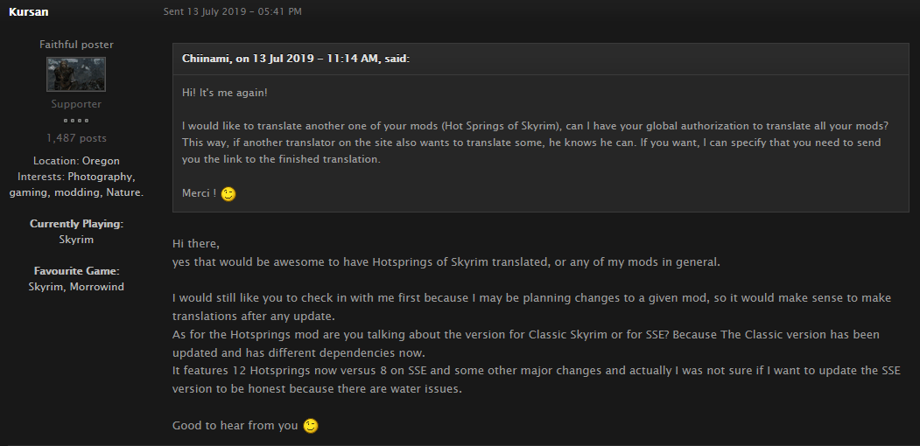
Task: Click the "Supporter" group label
Action: point(76,104)
